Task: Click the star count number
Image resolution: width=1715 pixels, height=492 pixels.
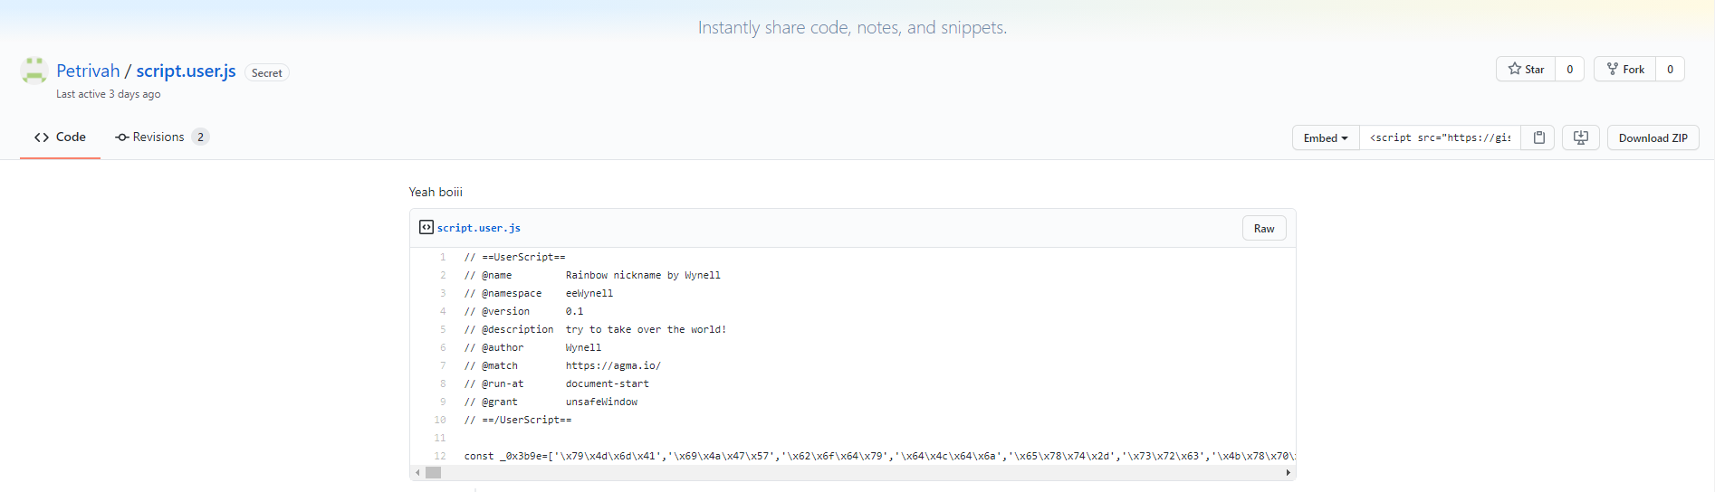Action: pyautogui.click(x=1570, y=70)
